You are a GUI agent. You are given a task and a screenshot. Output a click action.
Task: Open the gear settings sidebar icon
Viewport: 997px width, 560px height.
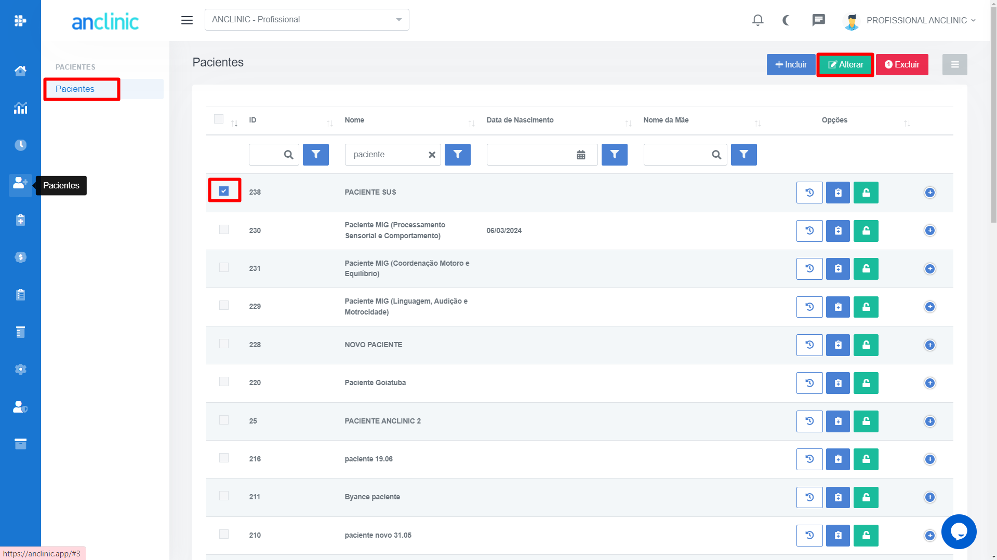20,370
